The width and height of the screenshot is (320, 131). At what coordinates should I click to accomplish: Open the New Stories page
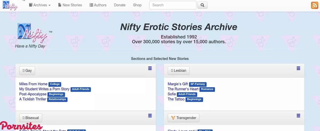(x=70, y=5)
